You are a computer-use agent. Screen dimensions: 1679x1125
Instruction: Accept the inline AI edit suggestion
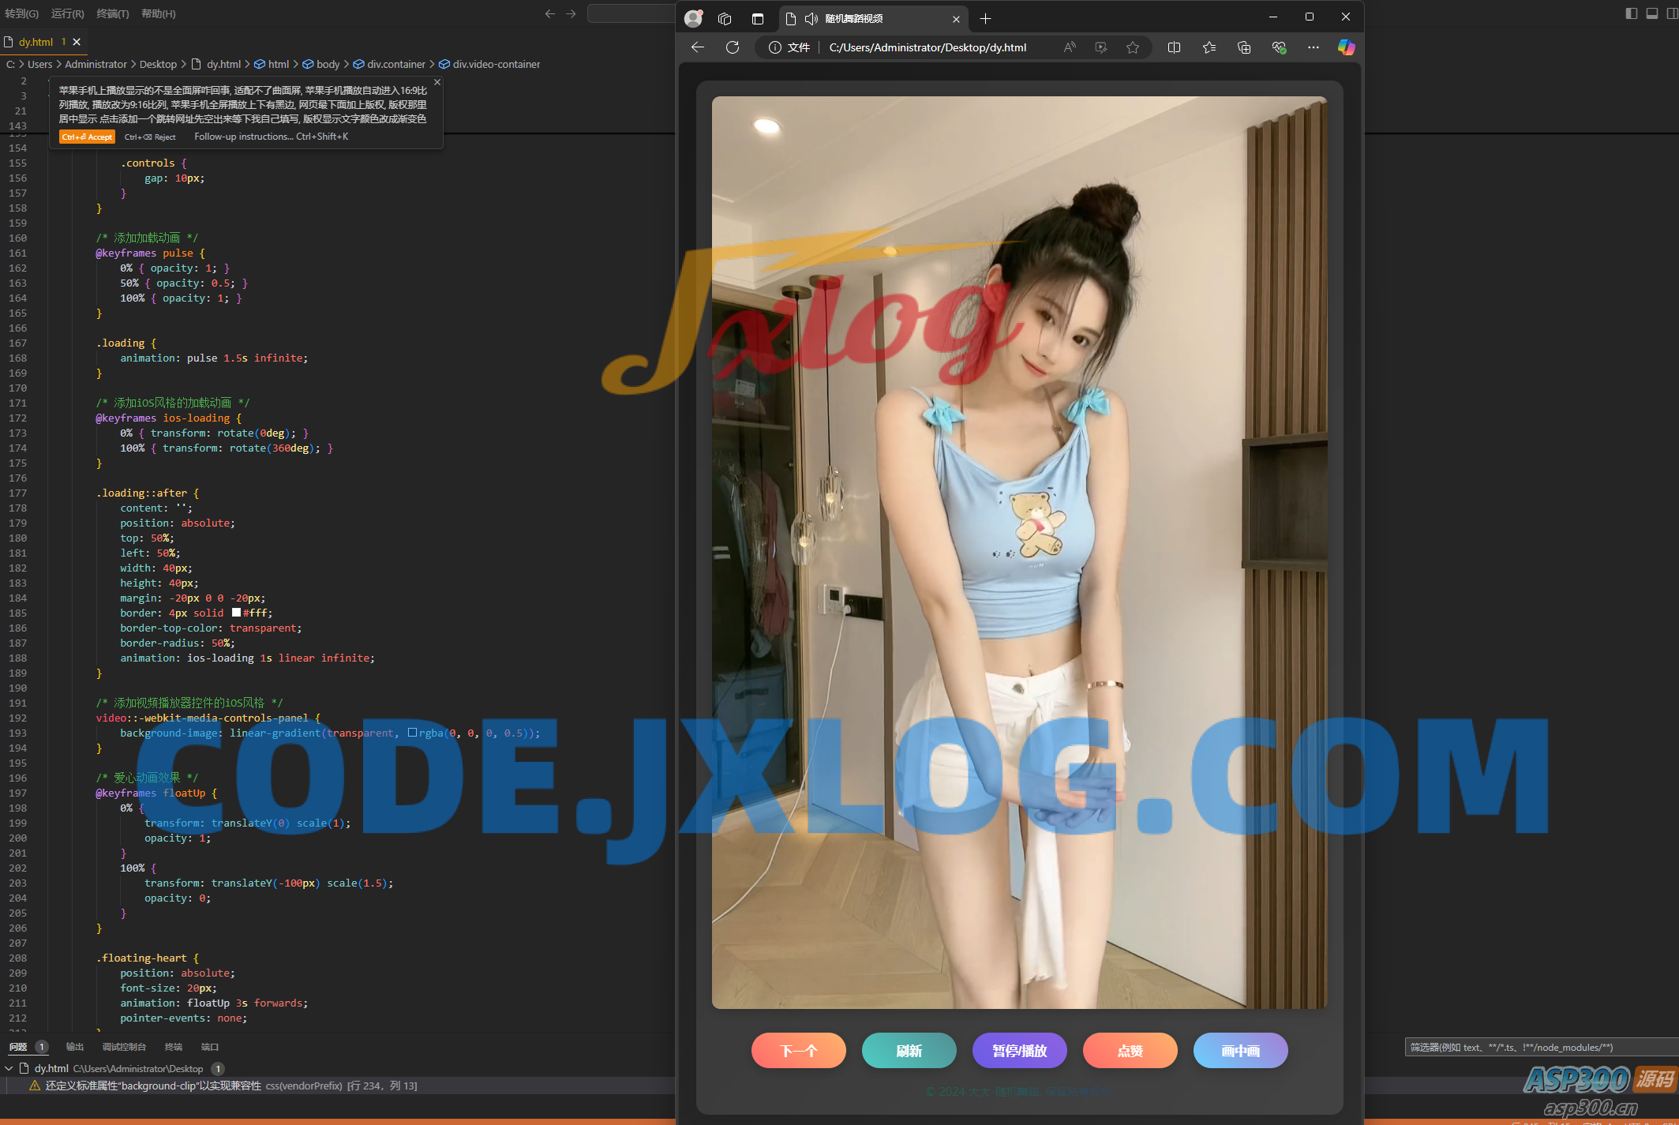pyautogui.click(x=87, y=137)
